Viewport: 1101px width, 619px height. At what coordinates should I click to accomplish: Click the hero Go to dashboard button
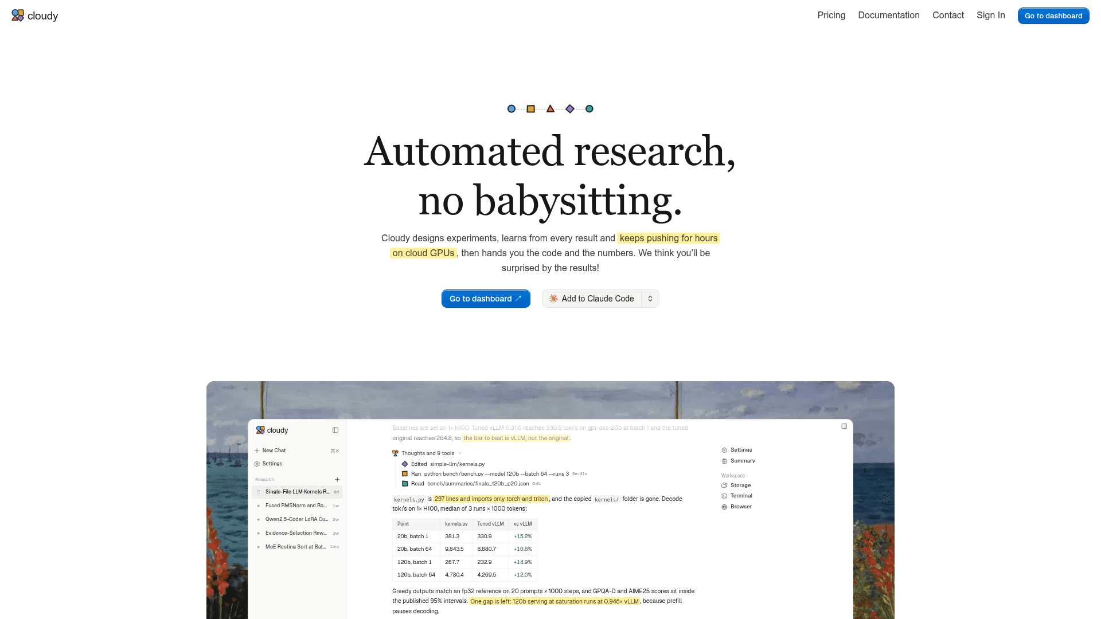[485, 299]
